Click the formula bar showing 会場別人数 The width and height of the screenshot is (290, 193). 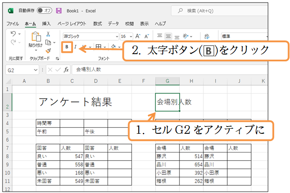(x=170, y=70)
